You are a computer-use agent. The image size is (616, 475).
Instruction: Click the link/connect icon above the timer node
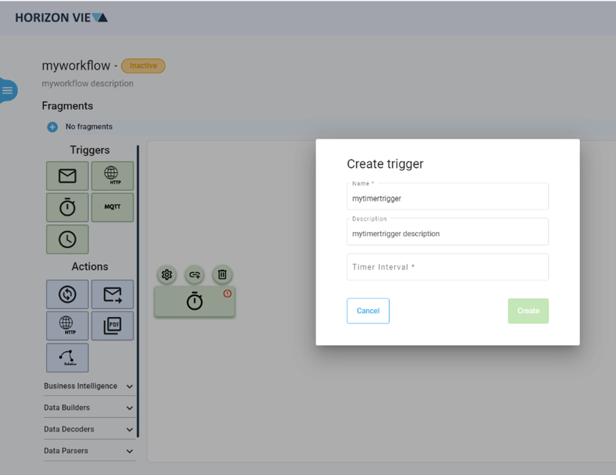tap(194, 275)
